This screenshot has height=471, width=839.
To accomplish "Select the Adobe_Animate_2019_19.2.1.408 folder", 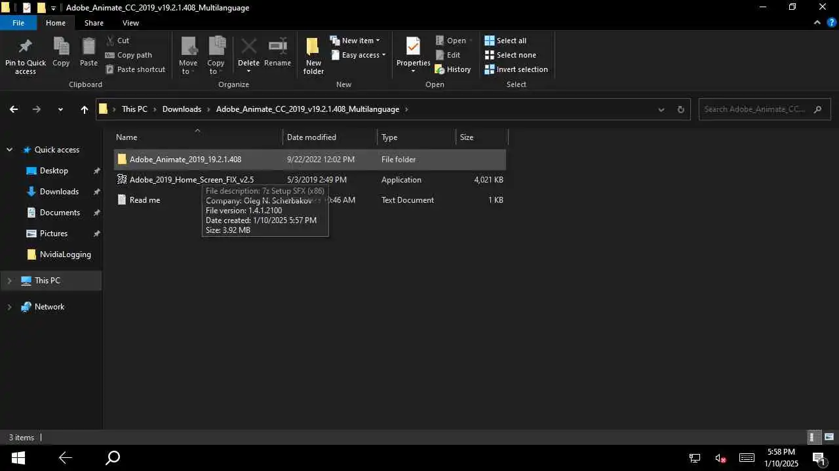I will click(310, 159).
